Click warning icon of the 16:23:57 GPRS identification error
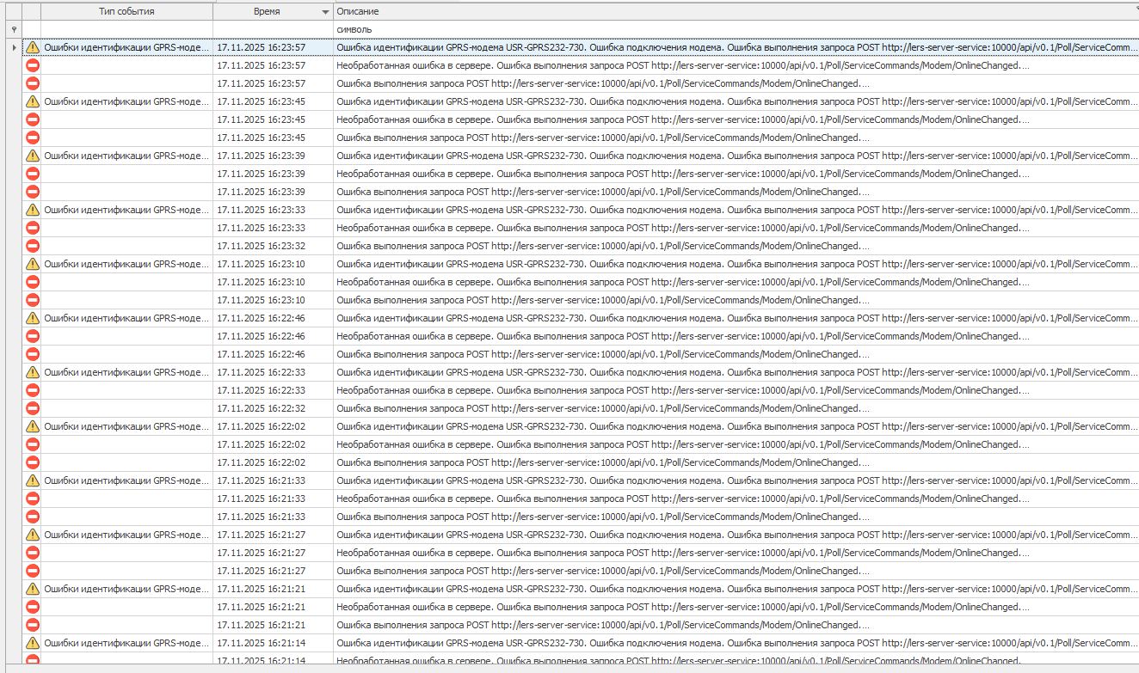1139x673 pixels. (x=32, y=47)
